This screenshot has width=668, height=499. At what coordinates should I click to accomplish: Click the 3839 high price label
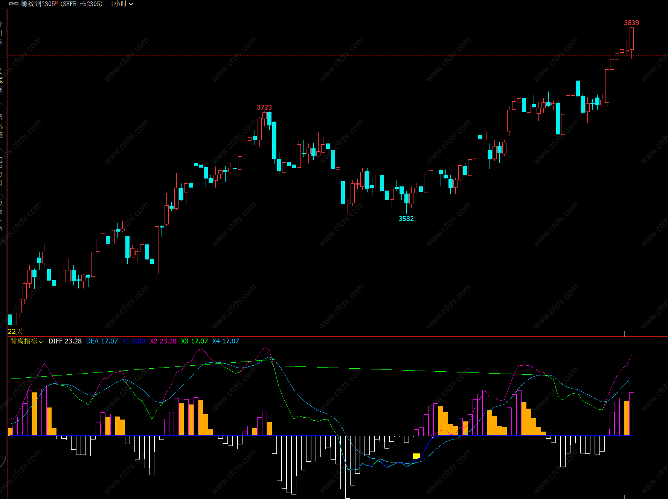click(631, 23)
